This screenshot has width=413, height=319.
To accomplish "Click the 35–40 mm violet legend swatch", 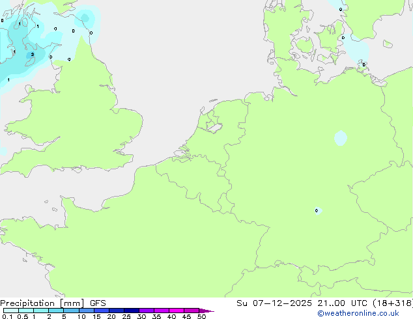I will tap(162, 311).
